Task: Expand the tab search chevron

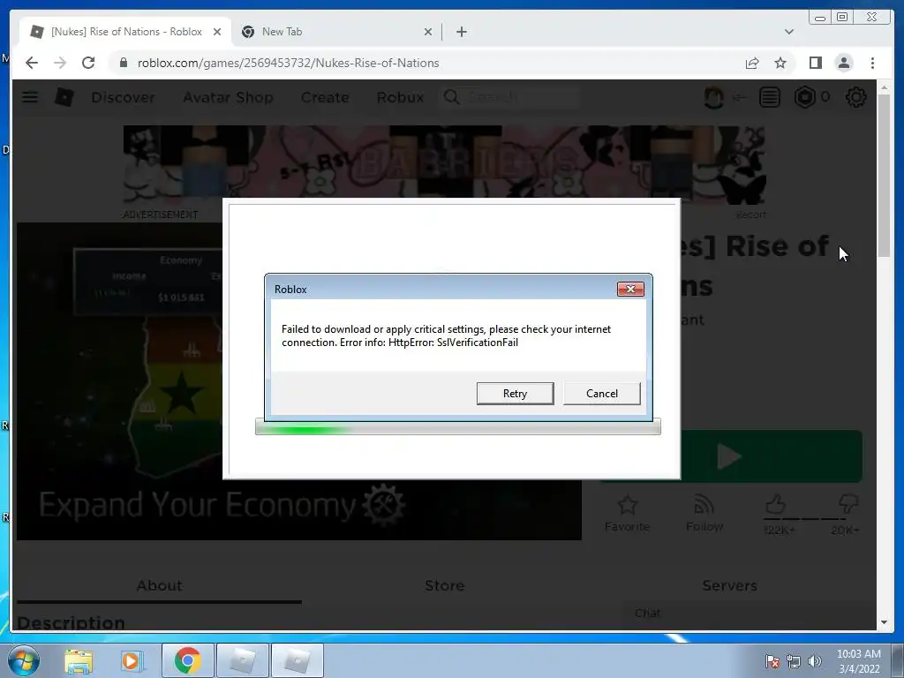Action: coord(788,32)
